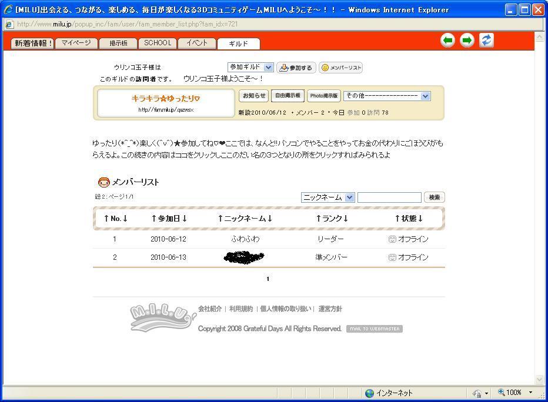Click the Internet zone globe in status bar
This screenshot has width=548, height=402.
(369, 393)
